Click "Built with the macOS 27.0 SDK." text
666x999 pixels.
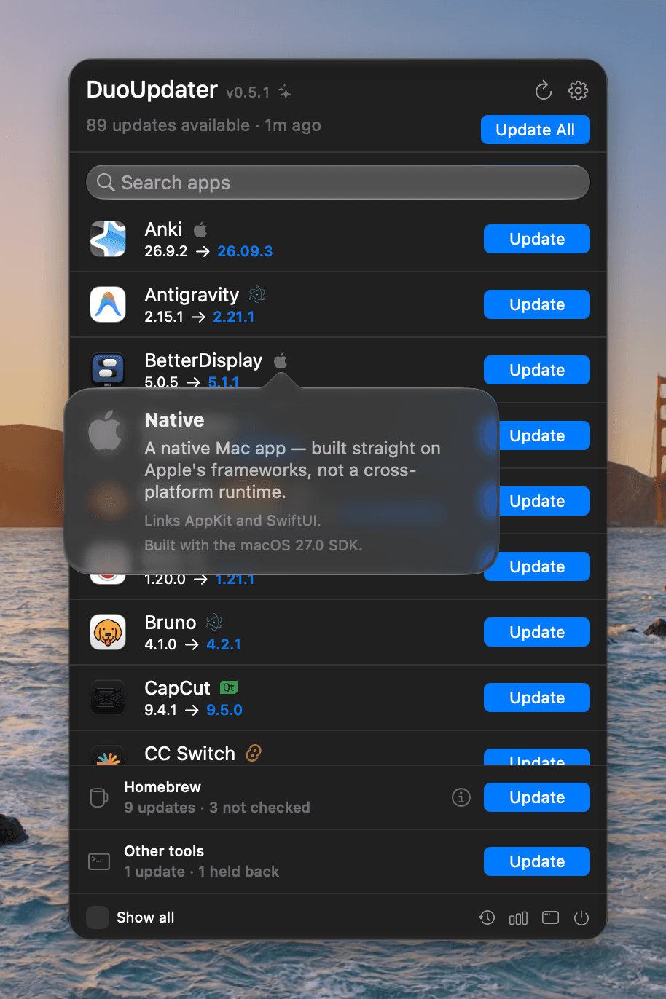coord(253,545)
